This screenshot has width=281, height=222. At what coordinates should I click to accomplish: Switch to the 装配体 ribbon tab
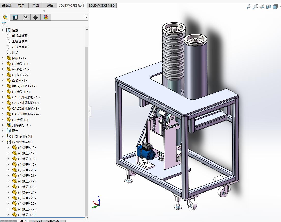pyautogui.click(x=7, y=5)
